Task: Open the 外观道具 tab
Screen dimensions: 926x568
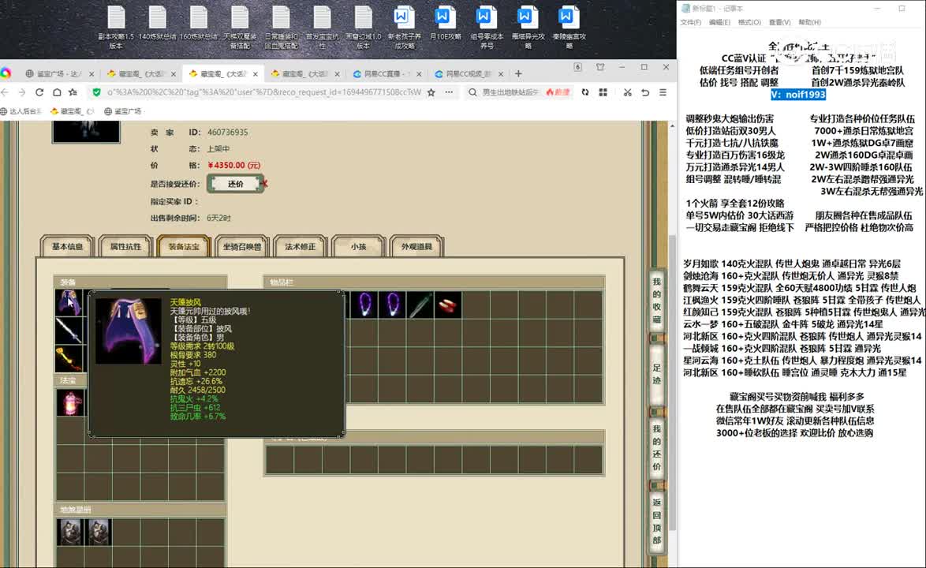Action: click(417, 246)
